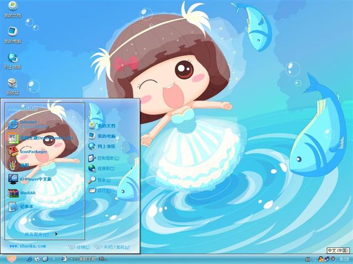The height and width of the screenshot is (264, 353).
Task: Click 注销 log off button
Action: click(79, 247)
